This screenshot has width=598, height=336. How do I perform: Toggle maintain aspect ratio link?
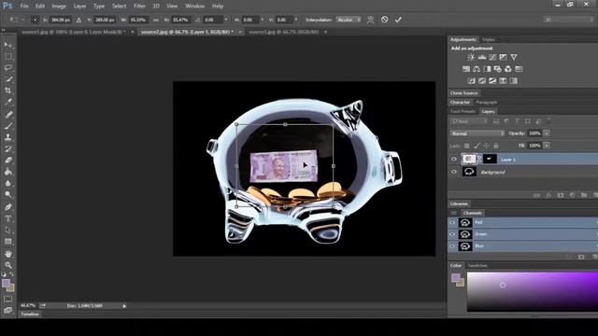pyautogui.click(x=156, y=20)
